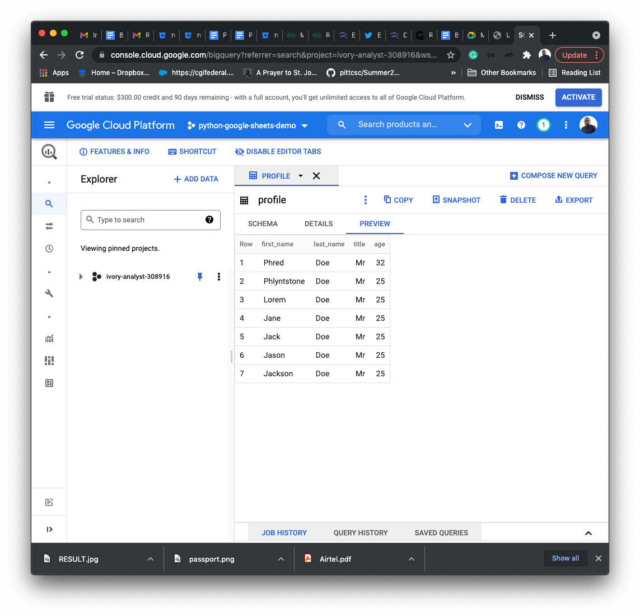The height and width of the screenshot is (616, 640).
Task: Click COMPOSE NEW QUERY
Action: click(x=554, y=175)
